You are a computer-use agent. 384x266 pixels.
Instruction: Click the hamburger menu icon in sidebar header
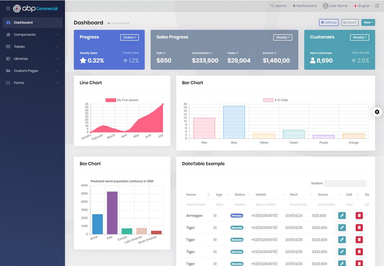tap(8, 9)
